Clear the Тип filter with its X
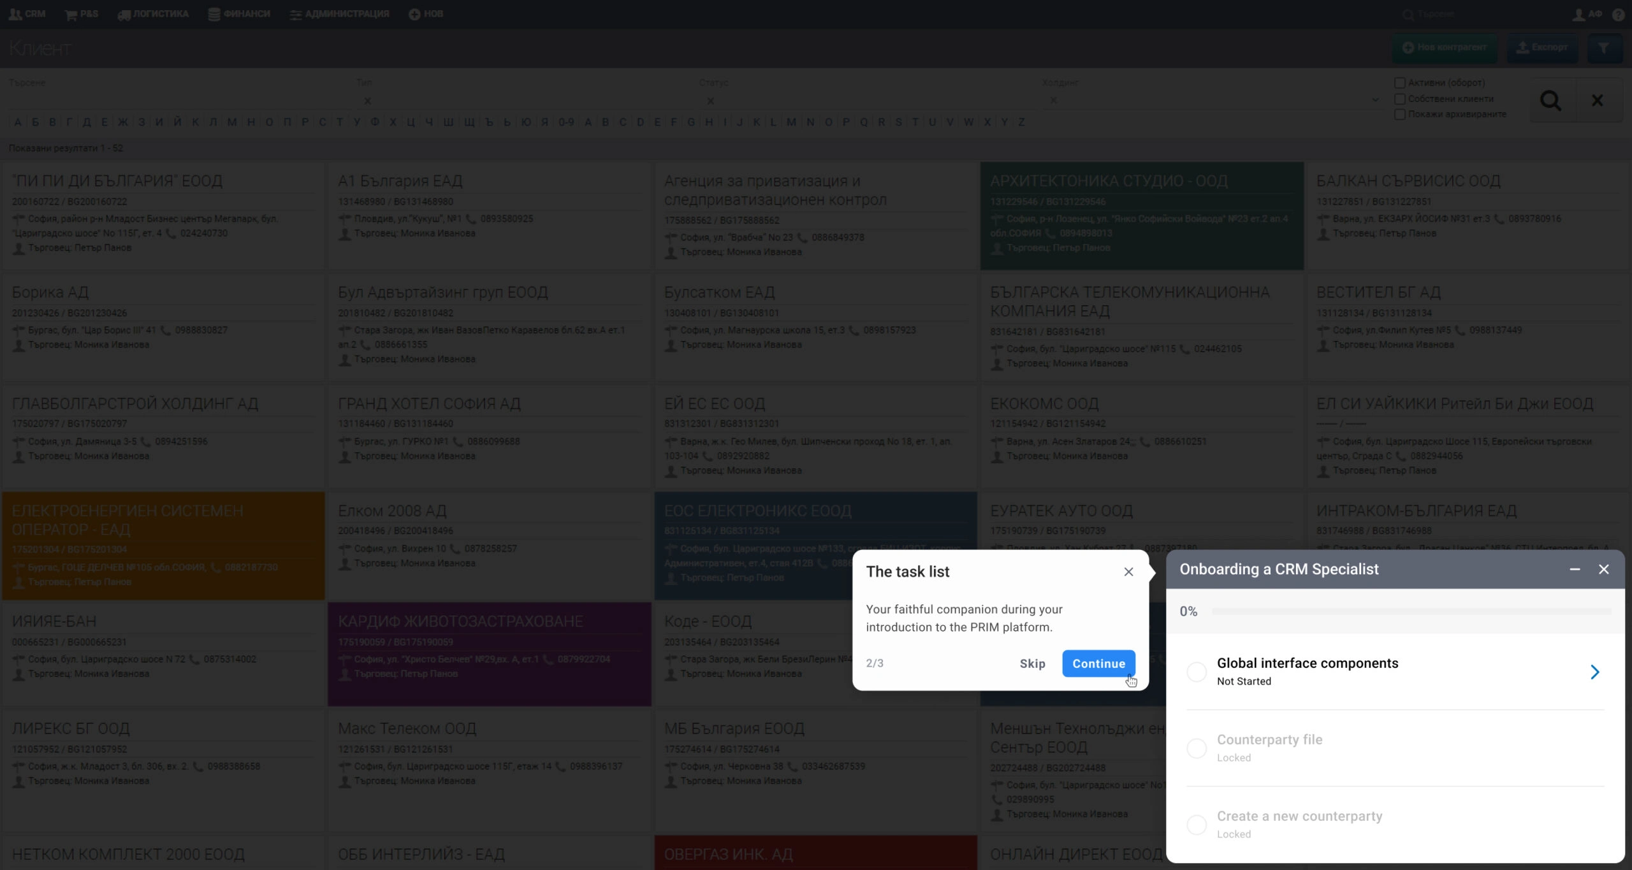 [367, 101]
